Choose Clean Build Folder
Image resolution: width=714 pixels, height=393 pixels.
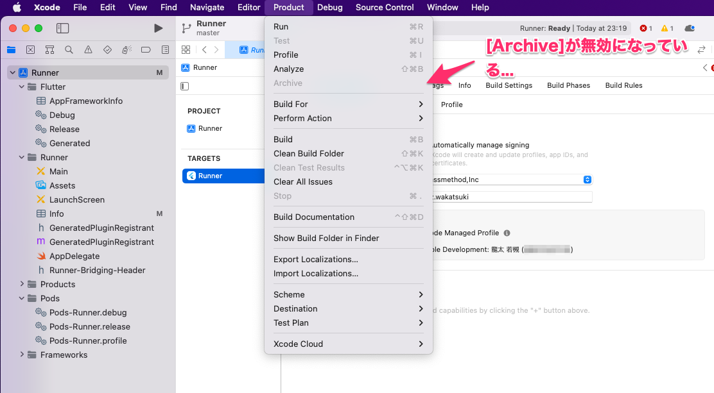[x=349, y=154]
